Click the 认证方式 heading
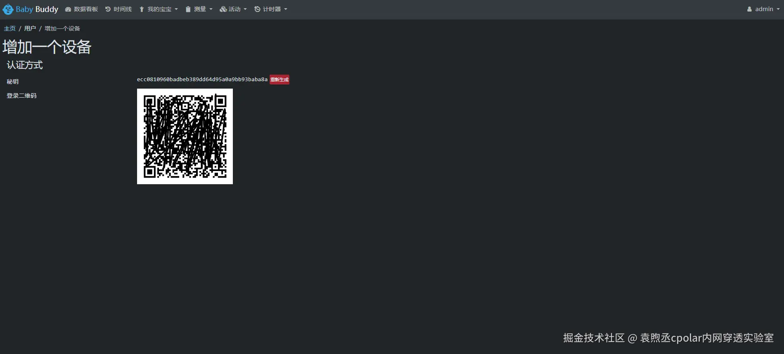The width and height of the screenshot is (784, 354). coord(25,65)
